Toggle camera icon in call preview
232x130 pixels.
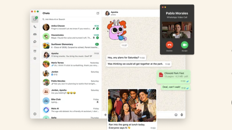pos(174,35)
